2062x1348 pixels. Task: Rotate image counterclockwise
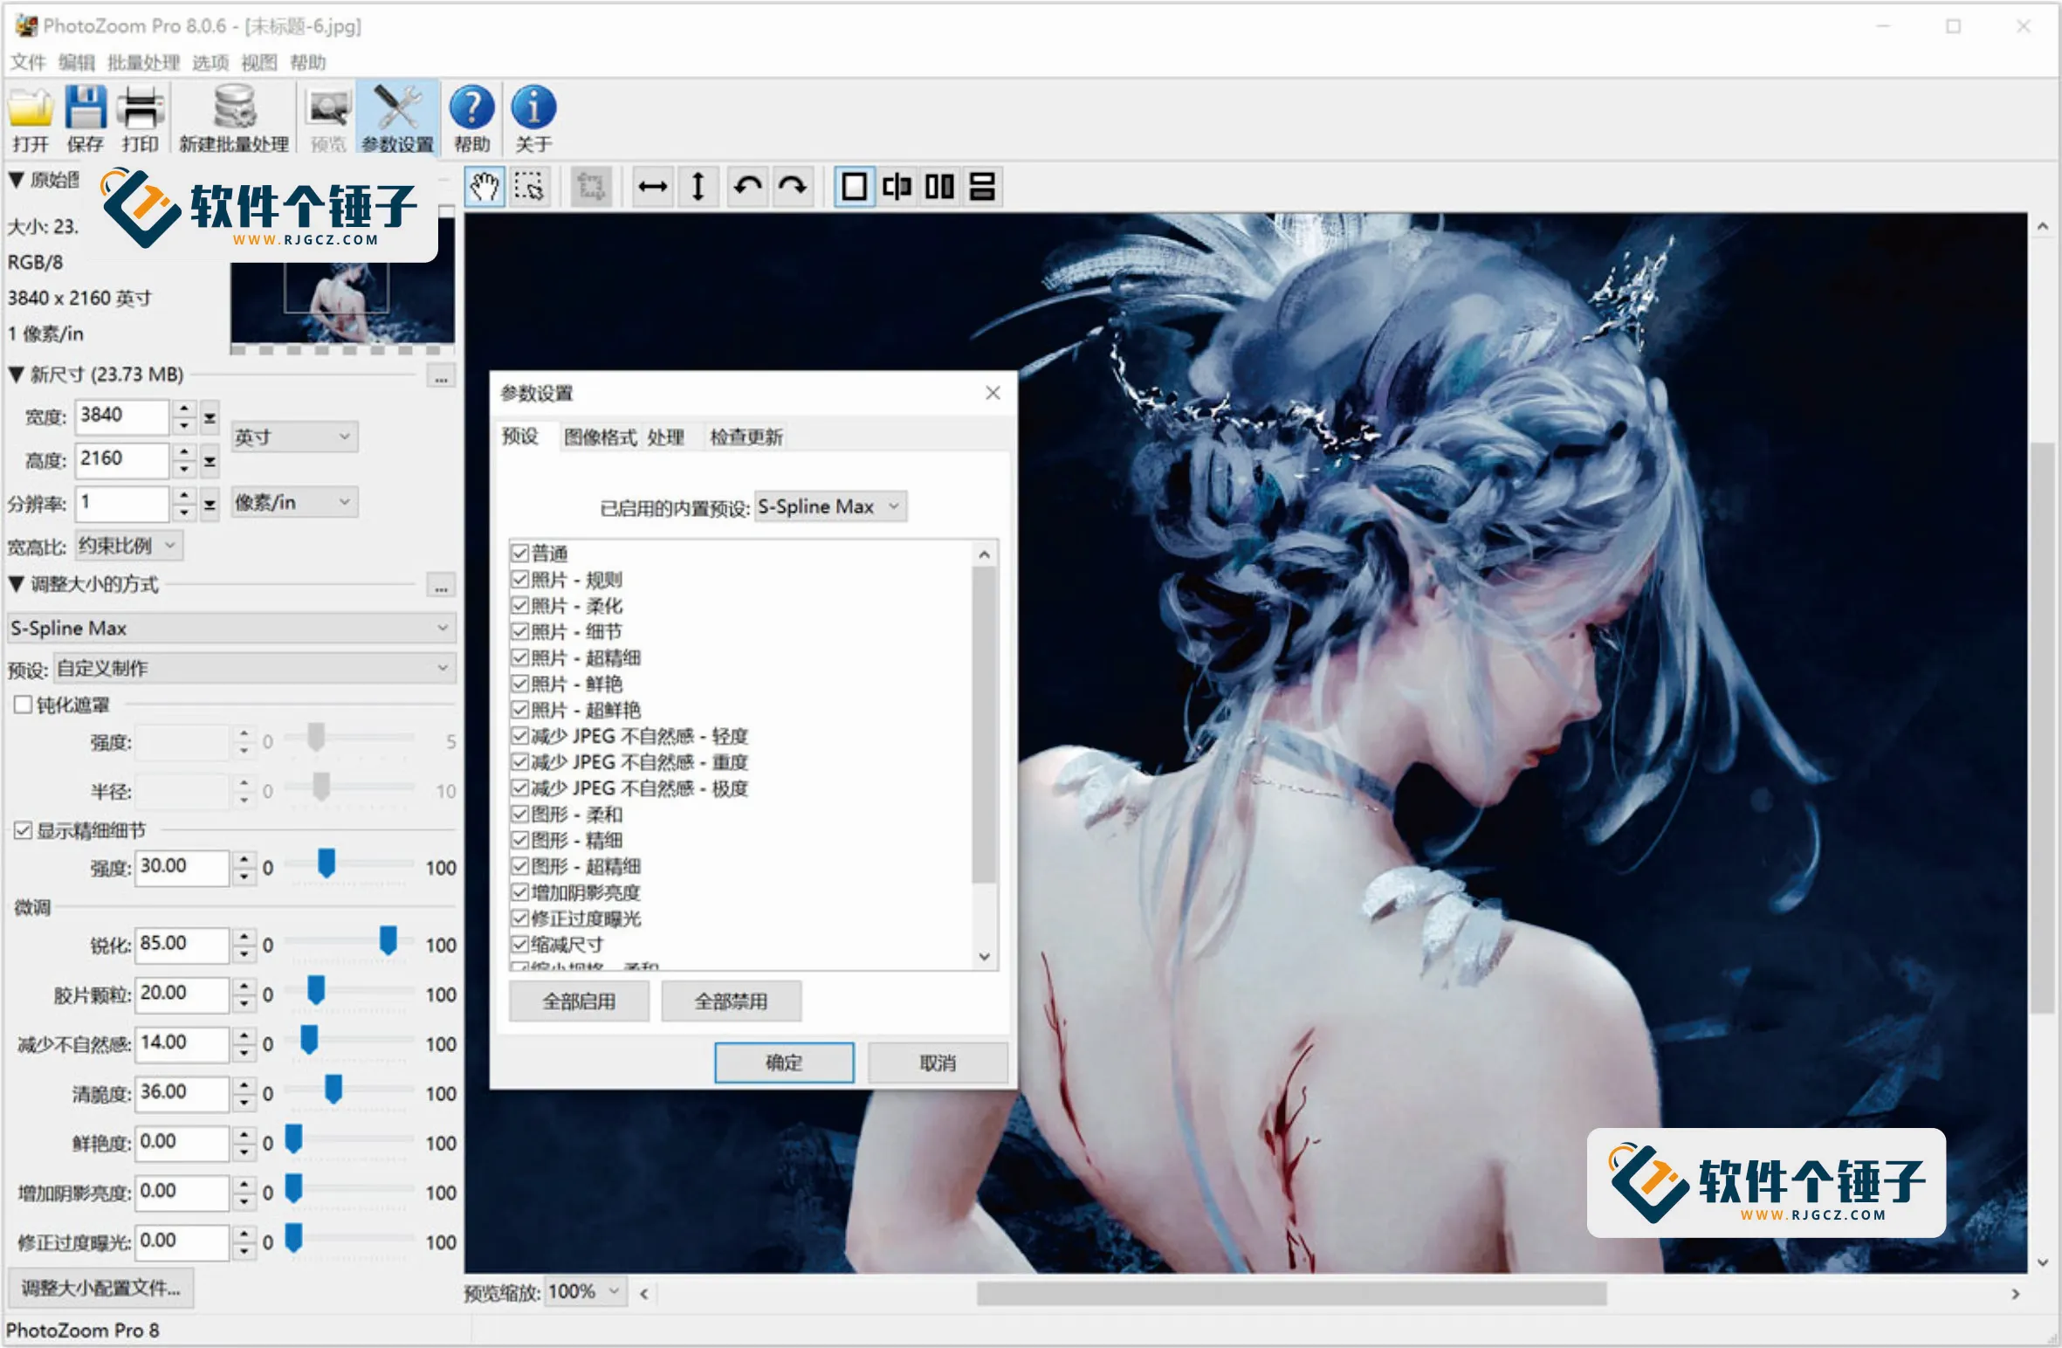click(x=747, y=187)
